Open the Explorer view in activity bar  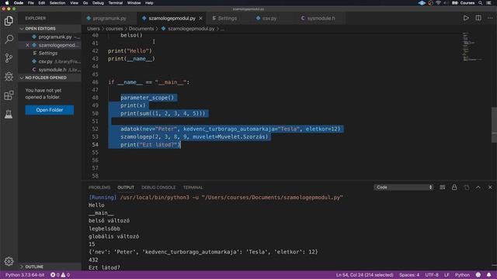point(9,21)
